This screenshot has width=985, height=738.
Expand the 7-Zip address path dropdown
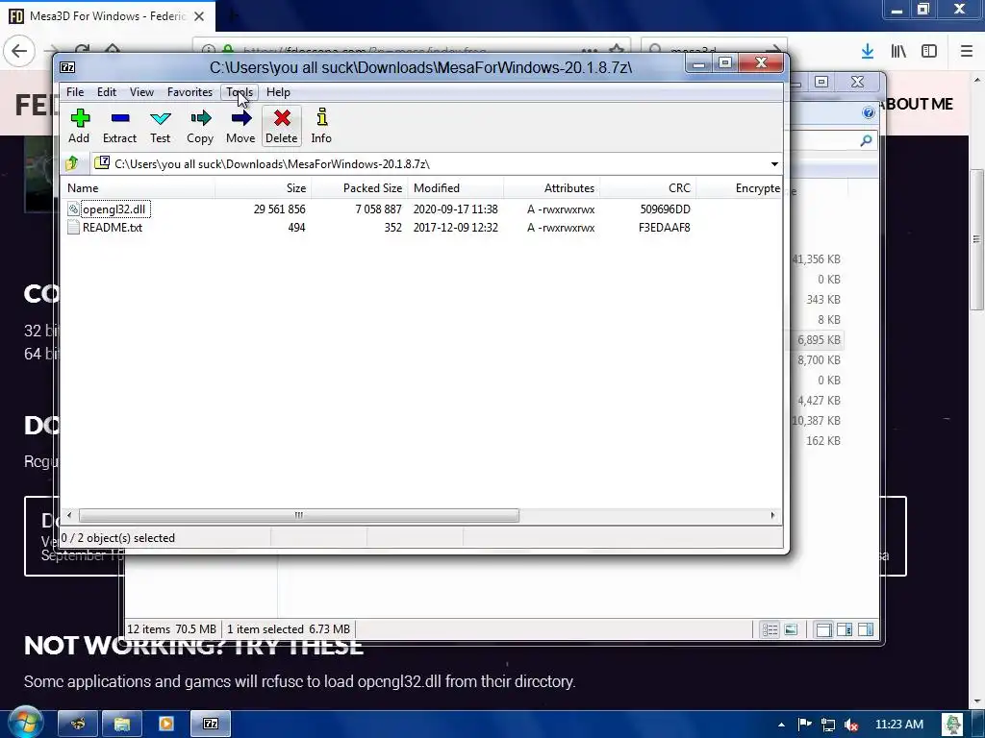[774, 163]
